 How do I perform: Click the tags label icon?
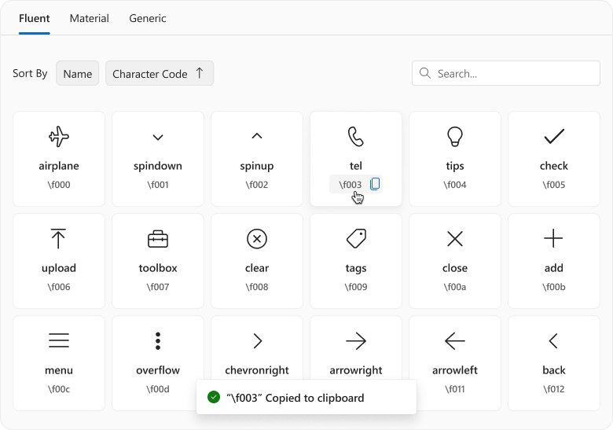[x=356, y=238]
